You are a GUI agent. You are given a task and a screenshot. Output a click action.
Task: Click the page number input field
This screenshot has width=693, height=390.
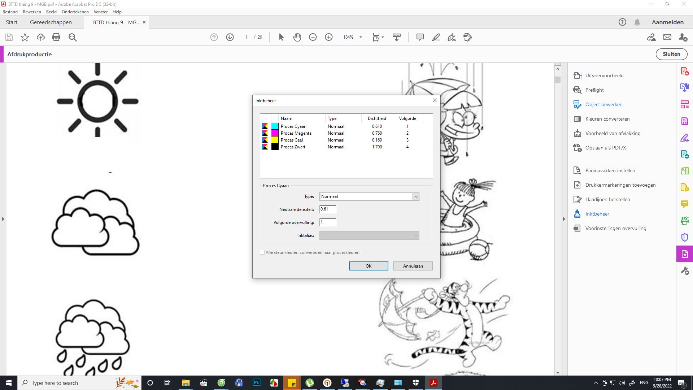[246, 37]
